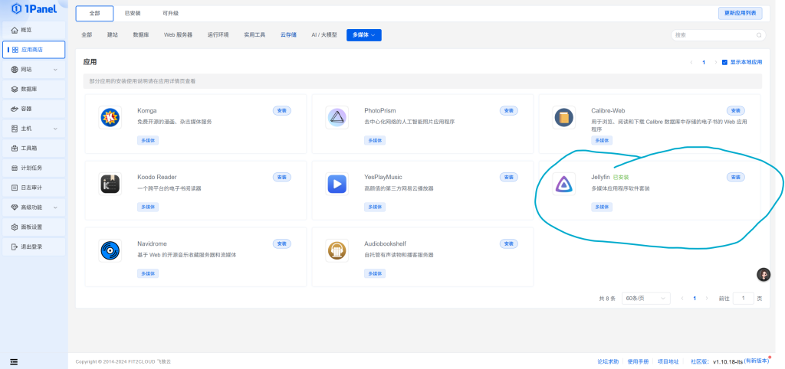Open the 使用手册 footer link

(x=638, y=361)
